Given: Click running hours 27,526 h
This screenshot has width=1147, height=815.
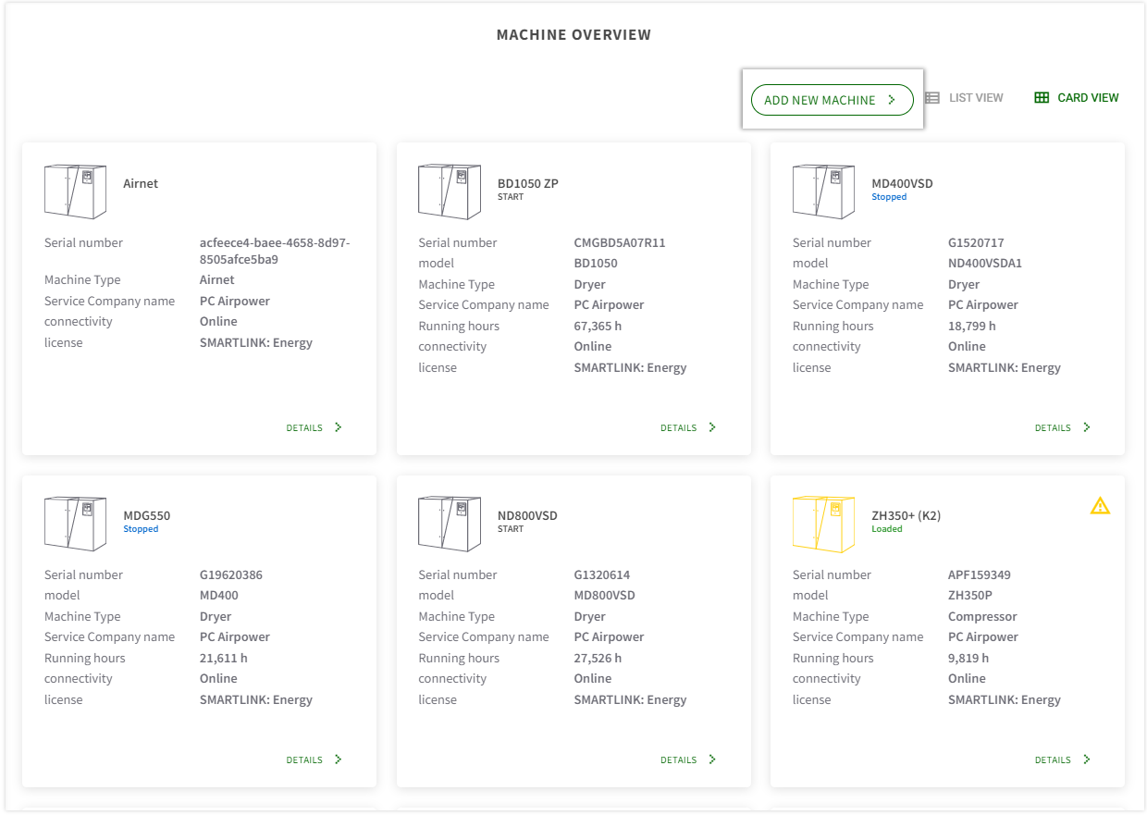Looking at the screenshot, I should click(598, 658).
